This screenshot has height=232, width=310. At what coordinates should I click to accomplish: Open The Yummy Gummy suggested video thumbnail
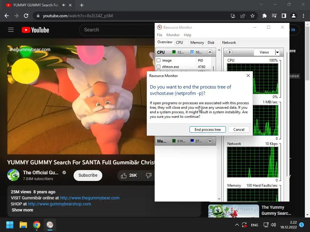233,211
